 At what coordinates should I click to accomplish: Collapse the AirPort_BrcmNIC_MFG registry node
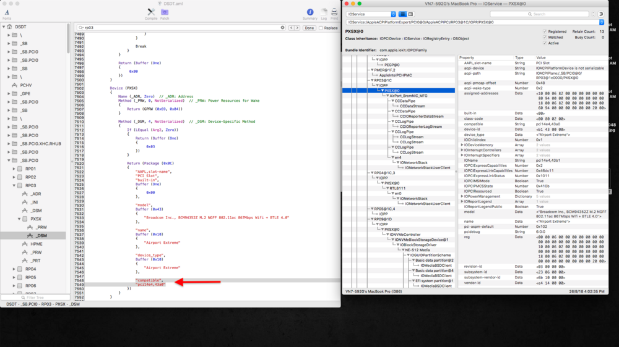[x=387, y=96]
